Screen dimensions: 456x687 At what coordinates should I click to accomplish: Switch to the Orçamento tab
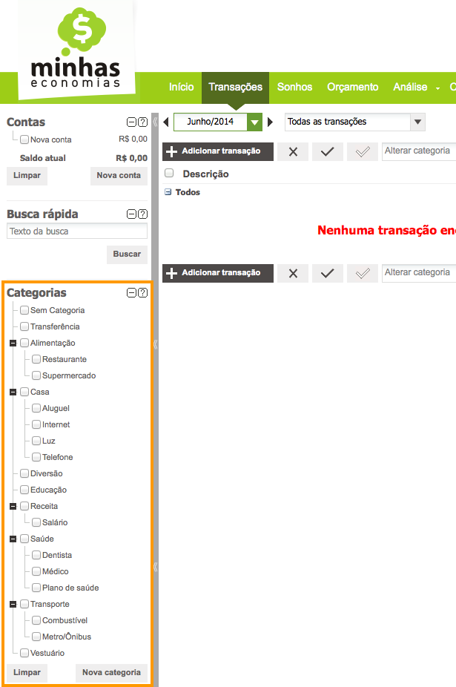tap(352, 88)
